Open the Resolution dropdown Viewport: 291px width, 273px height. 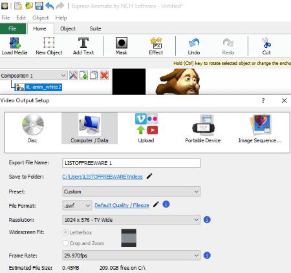pos(131,220)
